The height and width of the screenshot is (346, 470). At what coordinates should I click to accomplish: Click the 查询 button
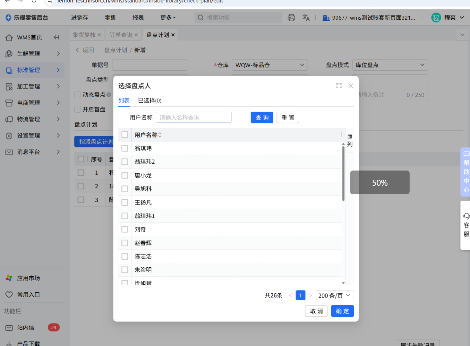262,117
